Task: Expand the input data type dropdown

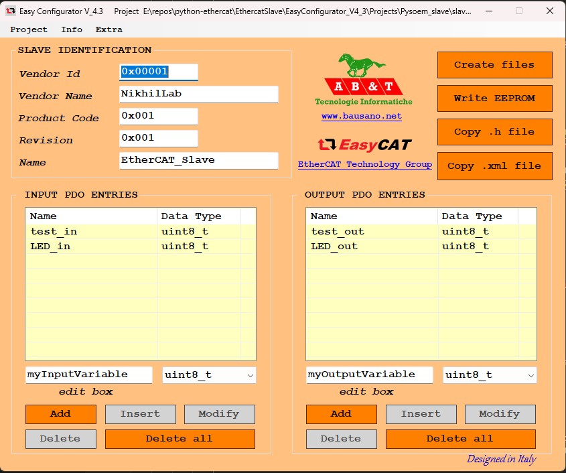Action: tap(250, 375)
